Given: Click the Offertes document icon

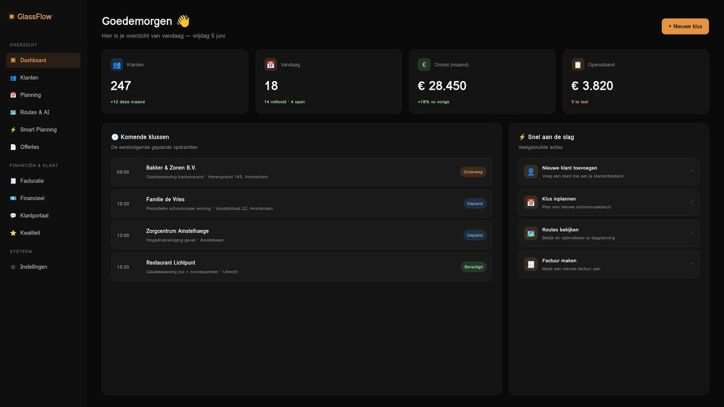Looking at the screenshot, I should 13,147.
